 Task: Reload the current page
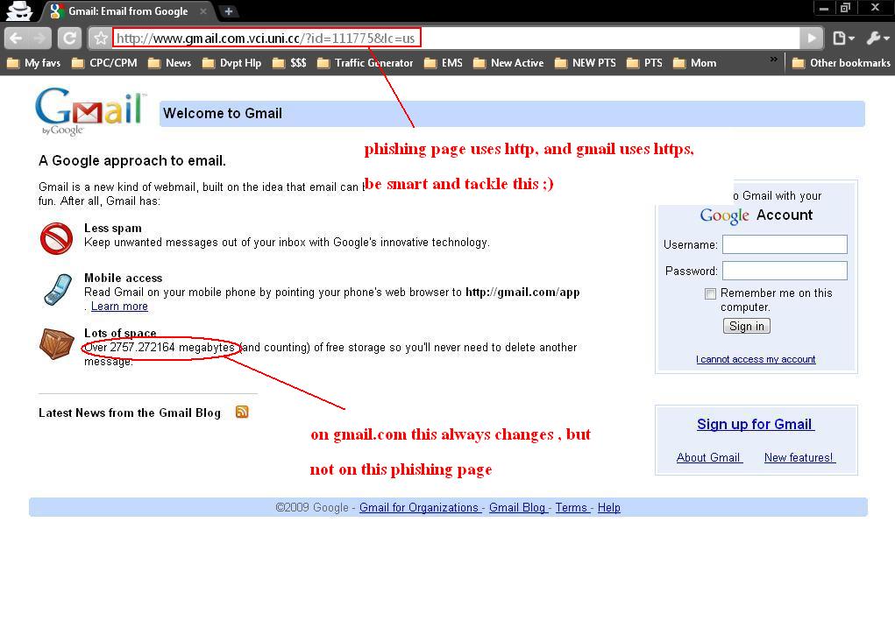pyautogui.click(x=68, y=37)
